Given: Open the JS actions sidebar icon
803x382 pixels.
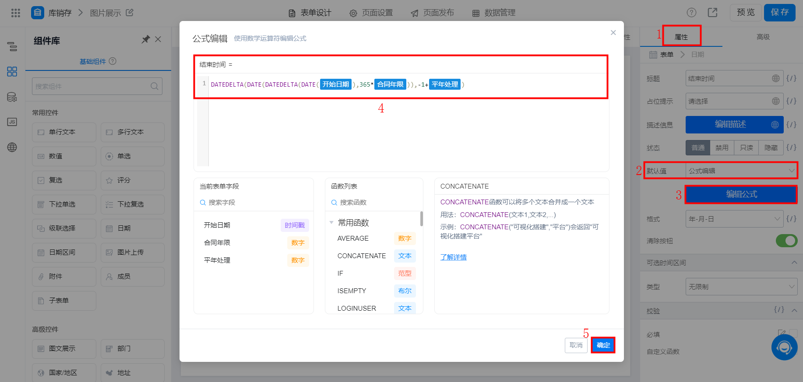Looking at the screenshot, I should coord(12,122).
